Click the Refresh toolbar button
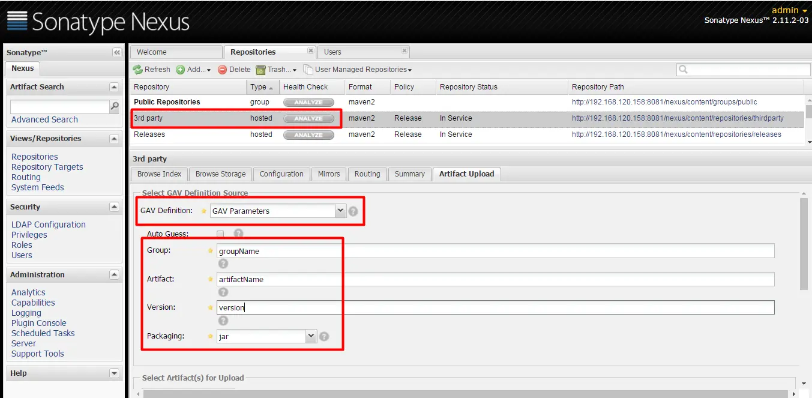 pos(152,70)
